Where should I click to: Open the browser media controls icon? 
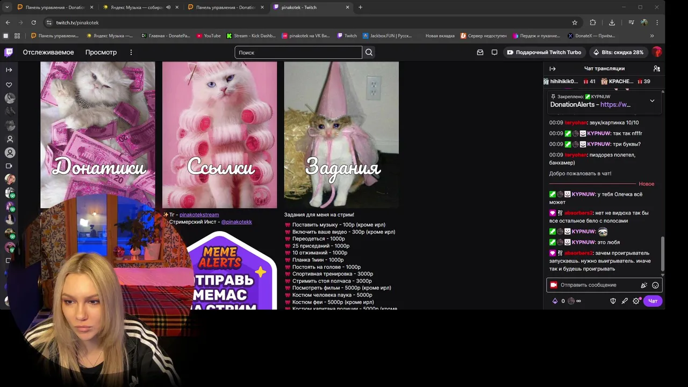[631, 23]
